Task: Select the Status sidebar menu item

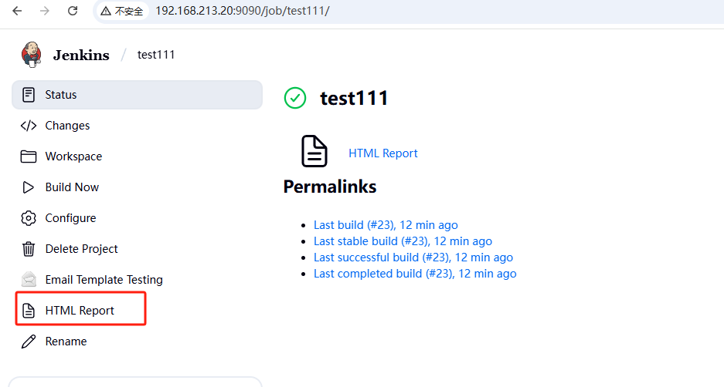Action: click(x=61, y=95)
